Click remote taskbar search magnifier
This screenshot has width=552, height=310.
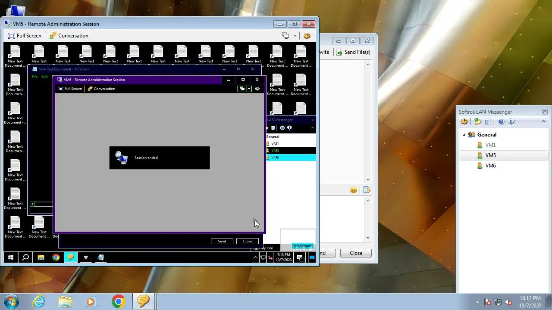click(25, 257)
